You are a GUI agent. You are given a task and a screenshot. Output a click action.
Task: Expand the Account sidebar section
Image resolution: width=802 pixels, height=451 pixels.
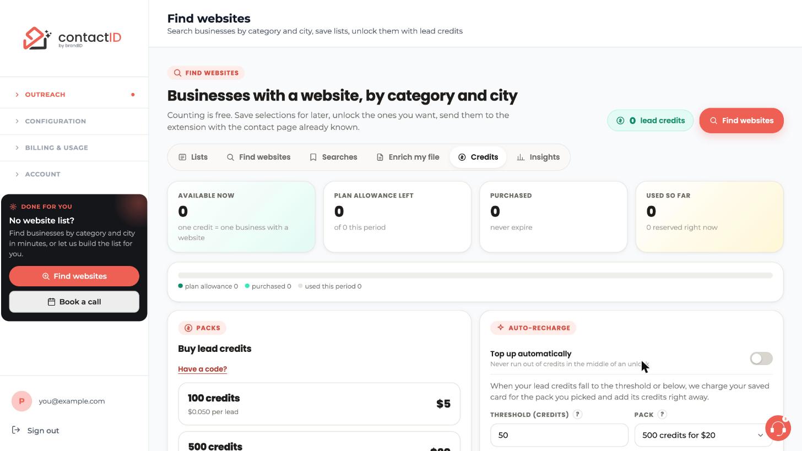coord(74,174)
